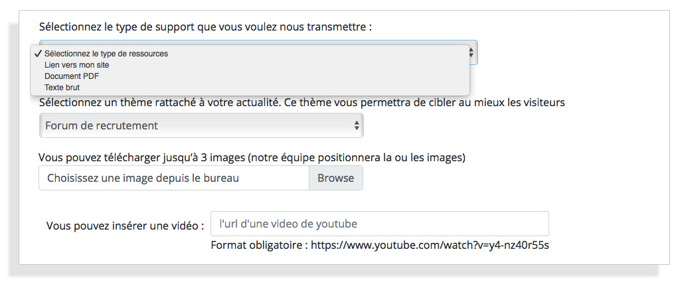Click the 'Format obligatoire' label text
Image resolution: width=678 pixels, height=282 pixels.
tap(259, 246)
